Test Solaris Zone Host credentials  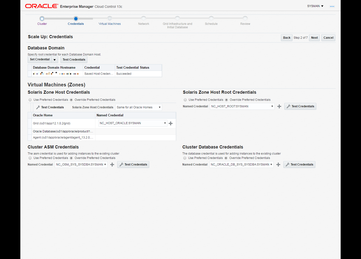coord(50,107)
